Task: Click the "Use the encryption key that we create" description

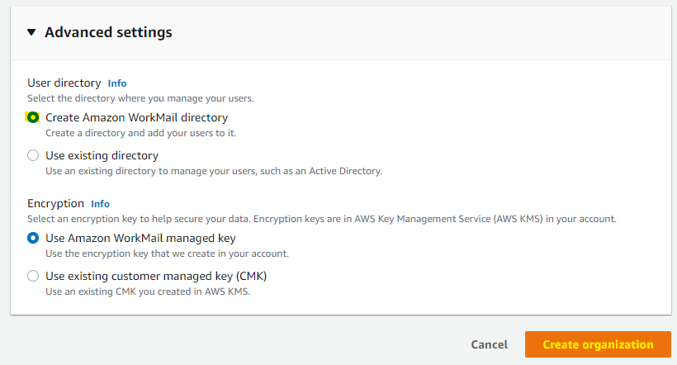Action: (x=167, y=254)
